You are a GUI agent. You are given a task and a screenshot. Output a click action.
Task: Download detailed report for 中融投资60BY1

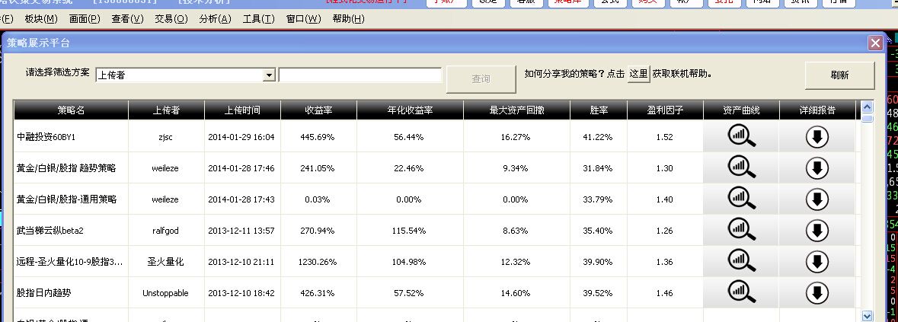click(817, 137)
